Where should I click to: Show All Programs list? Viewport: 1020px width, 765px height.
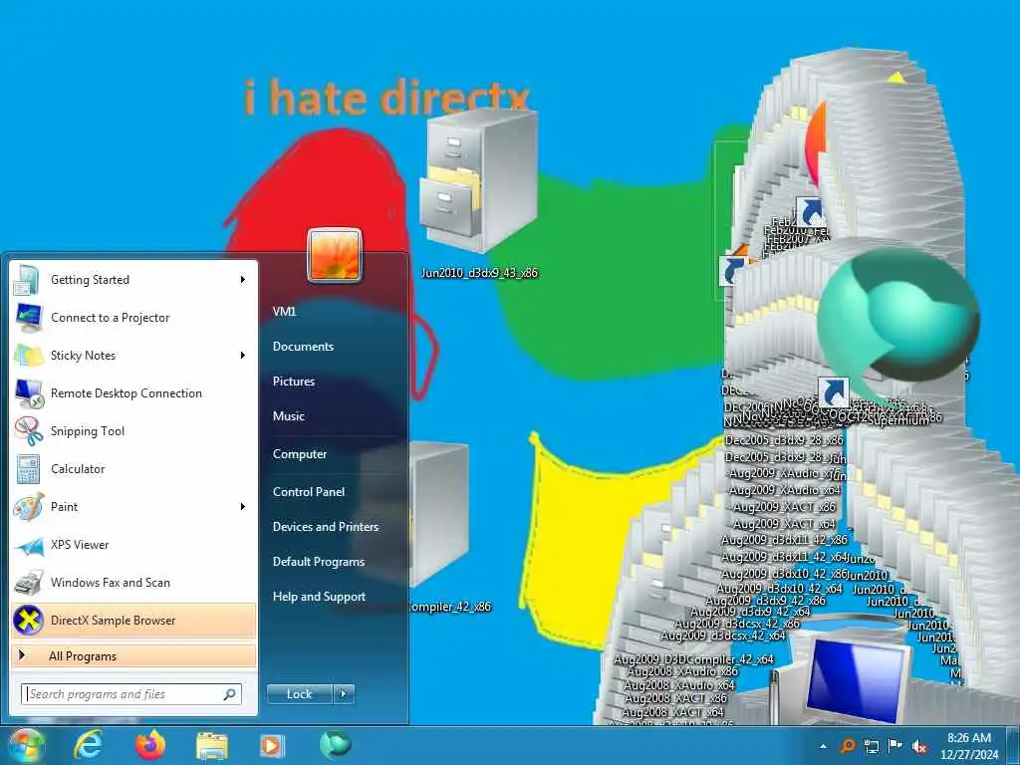tap(133, 655)
